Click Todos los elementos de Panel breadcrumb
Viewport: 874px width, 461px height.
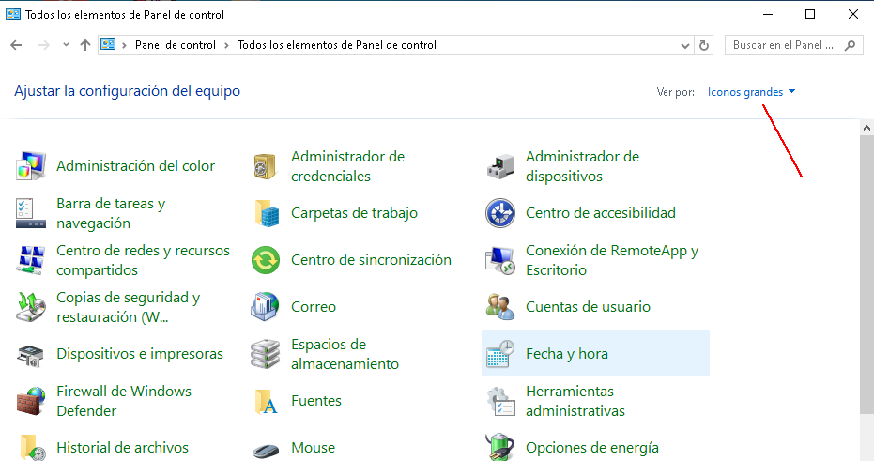(337, 45)
